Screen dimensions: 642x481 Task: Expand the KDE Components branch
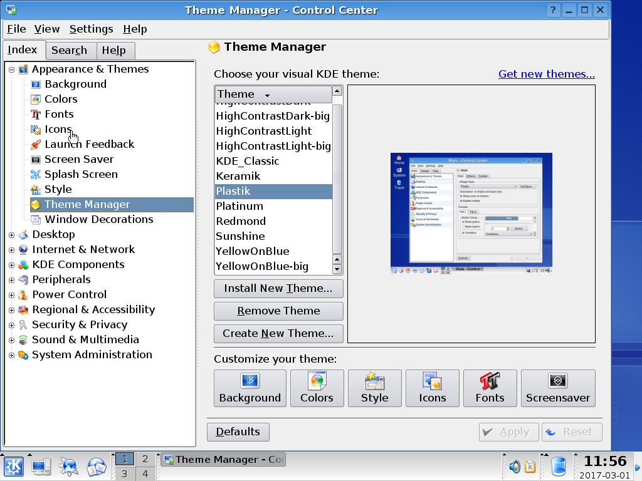(11, 265)
